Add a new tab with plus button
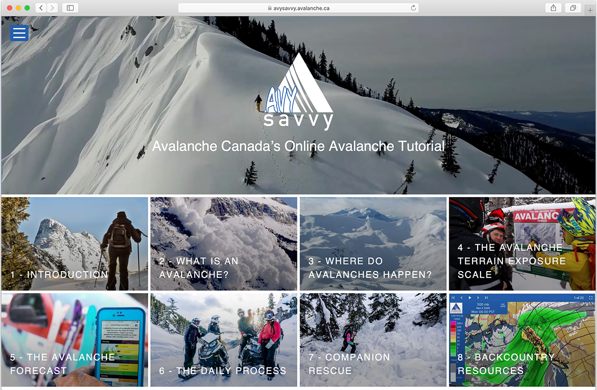Screen dimensions: 597x390 click(x=590, y=10)
